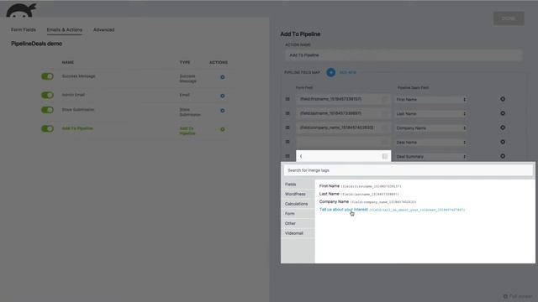Select Other merge tag category
Viewport: 538px width, 302px height.
pos(298,223)
